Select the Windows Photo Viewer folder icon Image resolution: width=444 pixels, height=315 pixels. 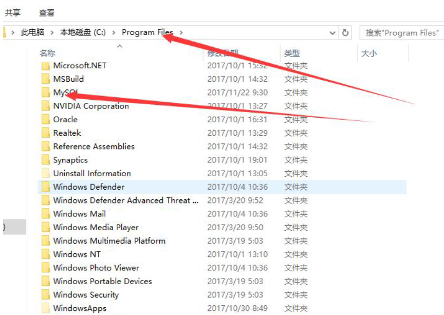[x=46, y=268]
